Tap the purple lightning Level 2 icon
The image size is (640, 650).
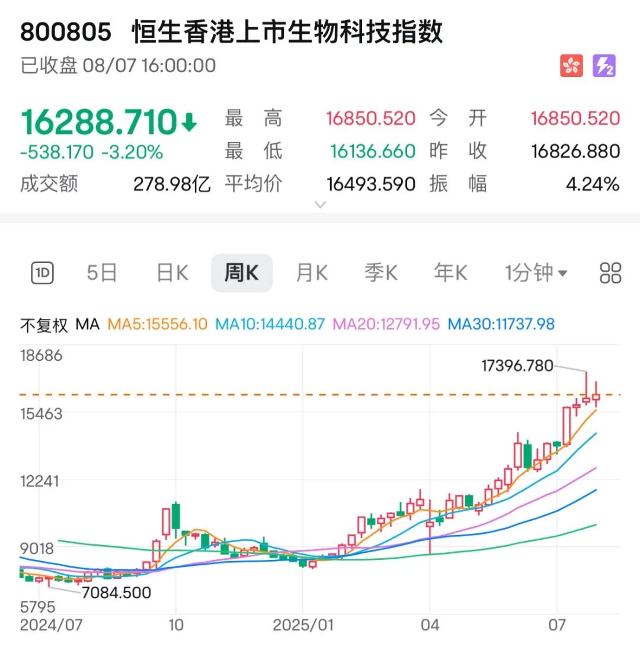(604, 66)
